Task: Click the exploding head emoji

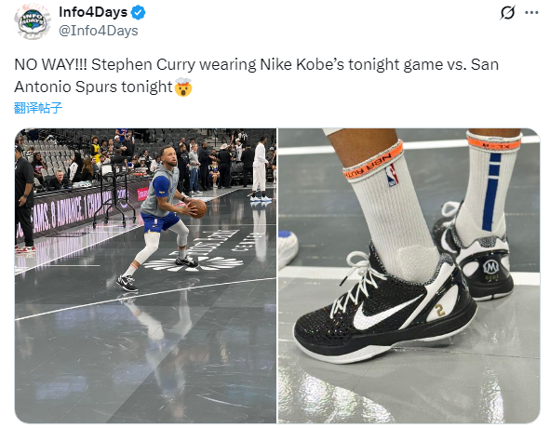Action: coord(183,87)
